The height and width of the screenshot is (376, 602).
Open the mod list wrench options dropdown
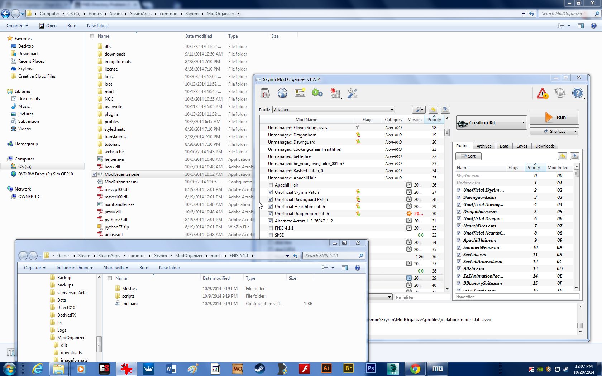pyautogui.click(x=418, y=110)
